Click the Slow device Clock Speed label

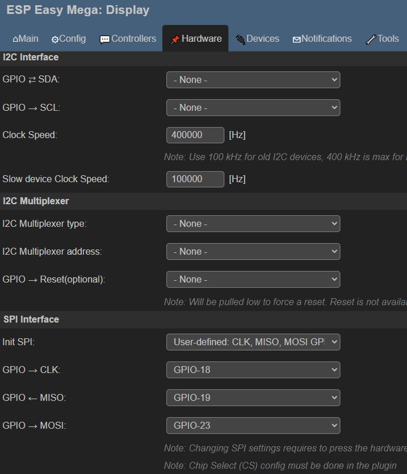coord(56,179)
